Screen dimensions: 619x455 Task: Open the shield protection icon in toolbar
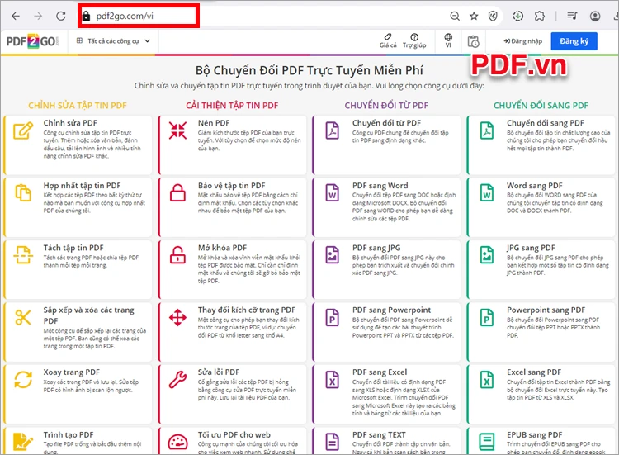[493, 17]
